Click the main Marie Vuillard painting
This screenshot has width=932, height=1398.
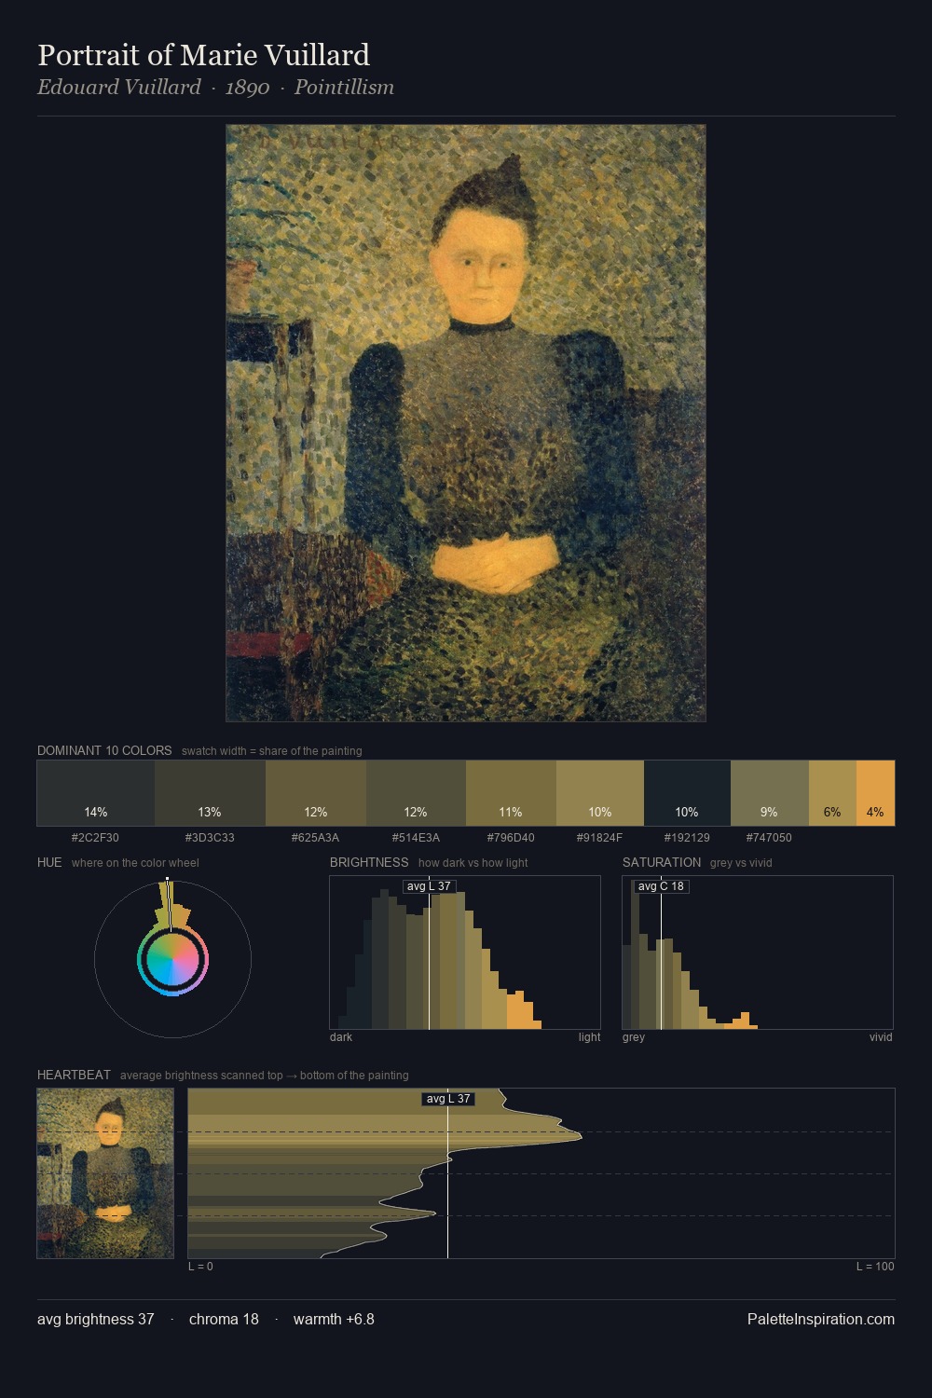coord(466,423)
